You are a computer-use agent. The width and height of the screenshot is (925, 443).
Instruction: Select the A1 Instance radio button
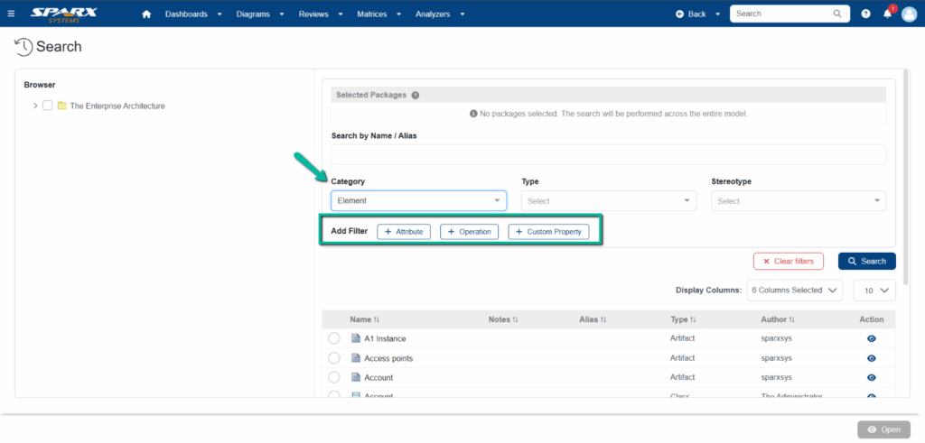[334, 338]
